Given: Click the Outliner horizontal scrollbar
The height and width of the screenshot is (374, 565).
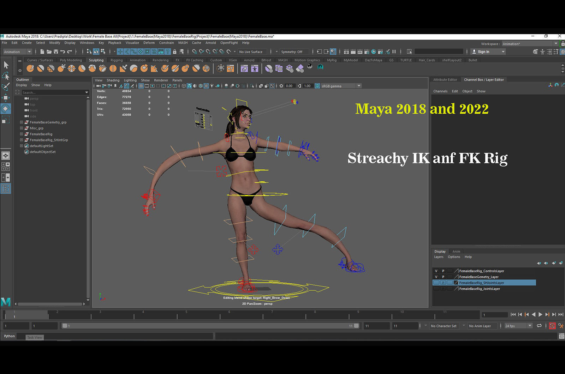Looking at the screenshot, I should pos(50,304).
